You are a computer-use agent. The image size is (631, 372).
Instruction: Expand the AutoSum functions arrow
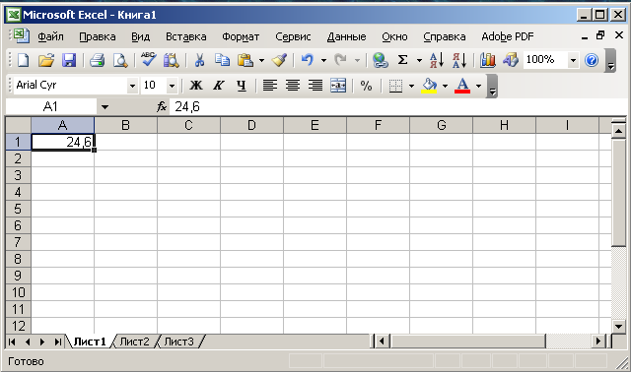coord(419,61)
